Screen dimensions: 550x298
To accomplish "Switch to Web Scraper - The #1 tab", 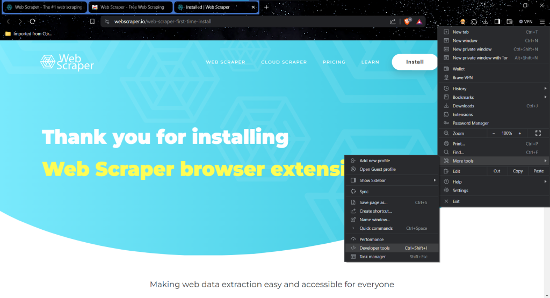I will (x=45, y=7).
